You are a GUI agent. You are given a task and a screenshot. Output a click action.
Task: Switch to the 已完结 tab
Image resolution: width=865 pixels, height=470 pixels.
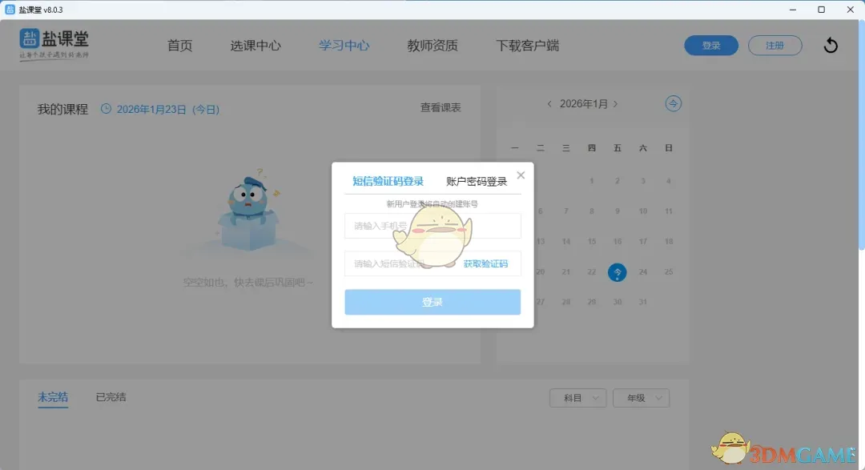tap(110, 397)
